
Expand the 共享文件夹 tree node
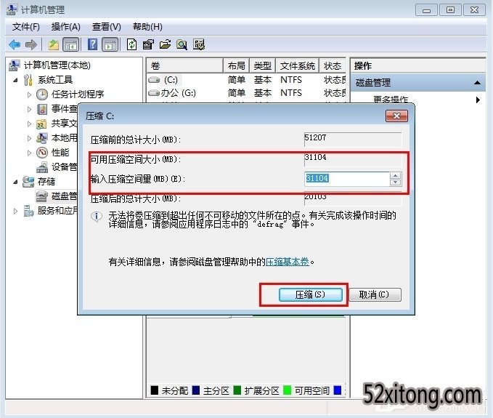click(x=29, y=124)
